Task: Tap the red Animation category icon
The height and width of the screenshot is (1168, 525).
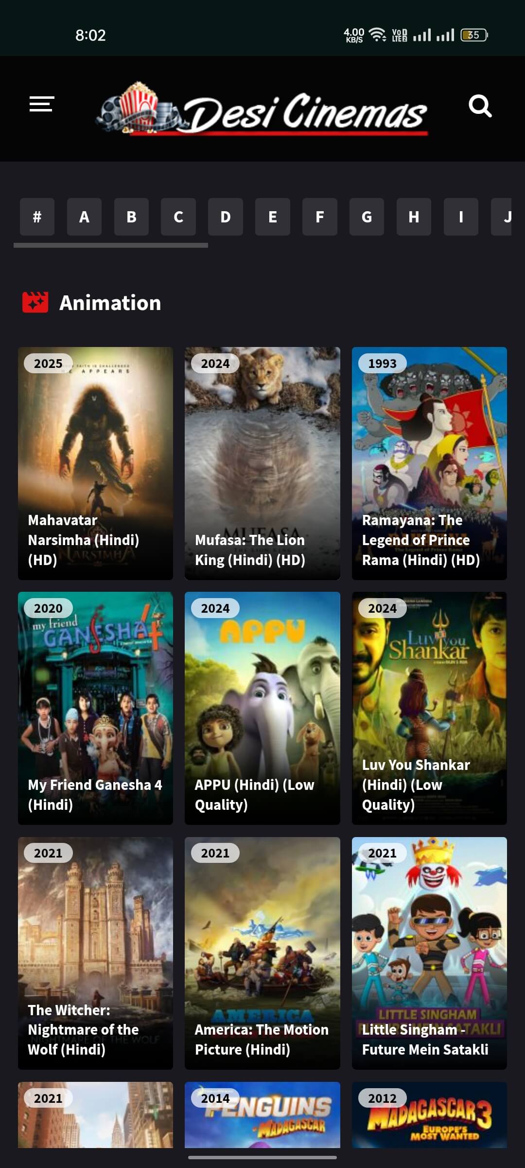Action: [35, 302]
